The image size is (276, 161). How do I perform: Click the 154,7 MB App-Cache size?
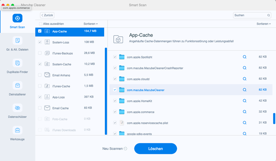point(90,31)
